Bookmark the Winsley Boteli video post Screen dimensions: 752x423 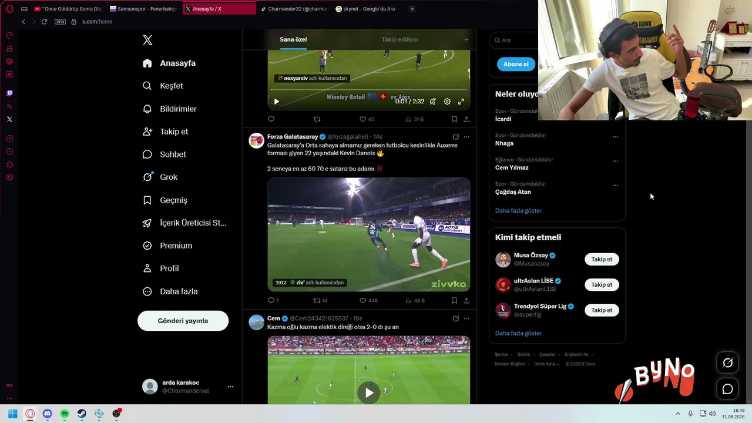click(454, 119)
